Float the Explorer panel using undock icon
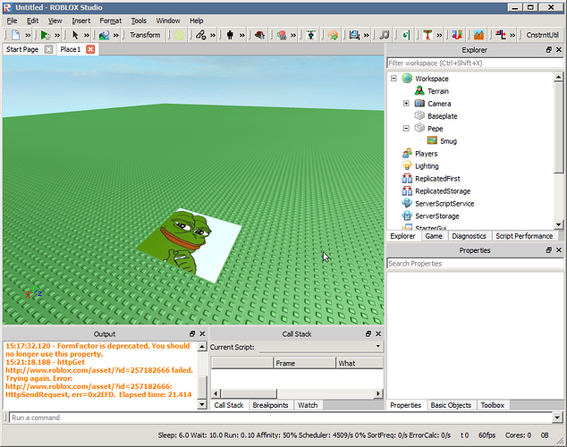The width and height of the screenshot is (567, 447). (549, 50)
